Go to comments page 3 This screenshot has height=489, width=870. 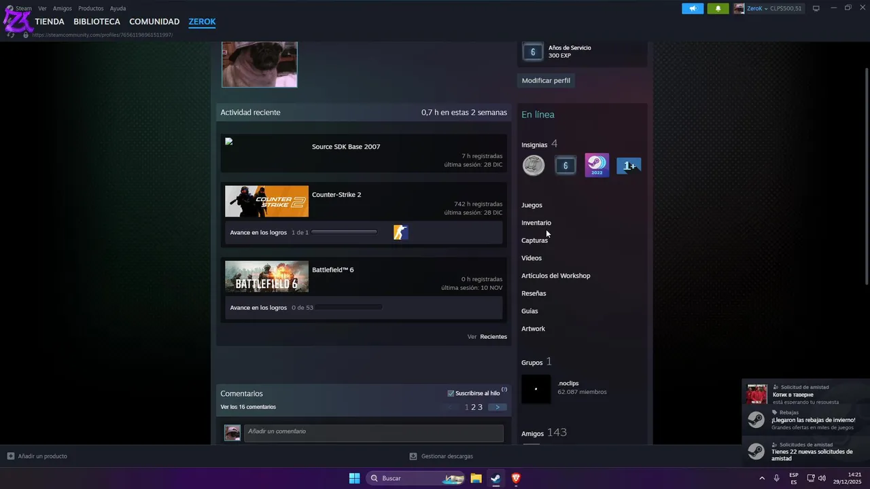pyautogui.click(x=480, y=407)
